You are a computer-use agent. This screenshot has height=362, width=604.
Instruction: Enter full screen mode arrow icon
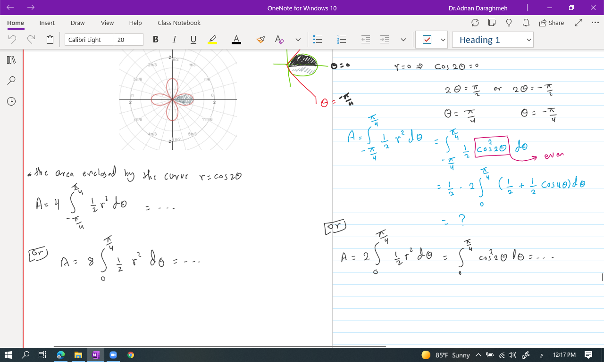tap(579, 23)
